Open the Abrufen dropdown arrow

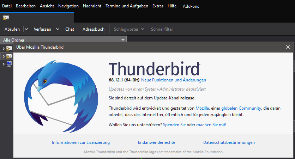[26, 29]
